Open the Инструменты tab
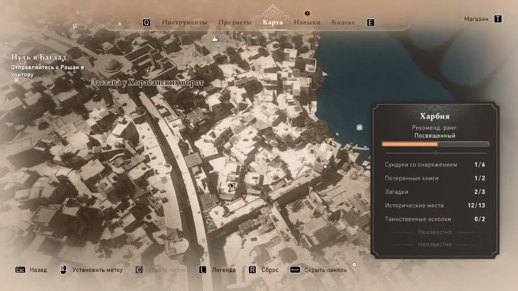 click(184, 22)
